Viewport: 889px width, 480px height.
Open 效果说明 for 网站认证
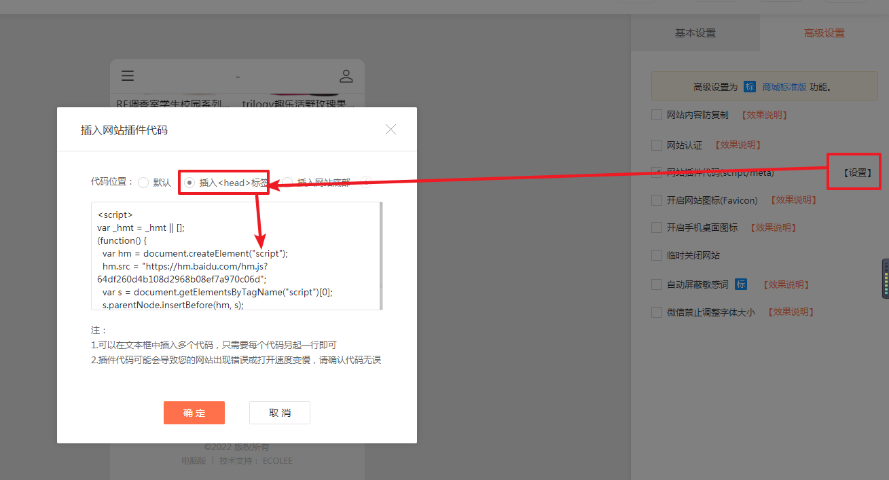click(x=738, y=145)
